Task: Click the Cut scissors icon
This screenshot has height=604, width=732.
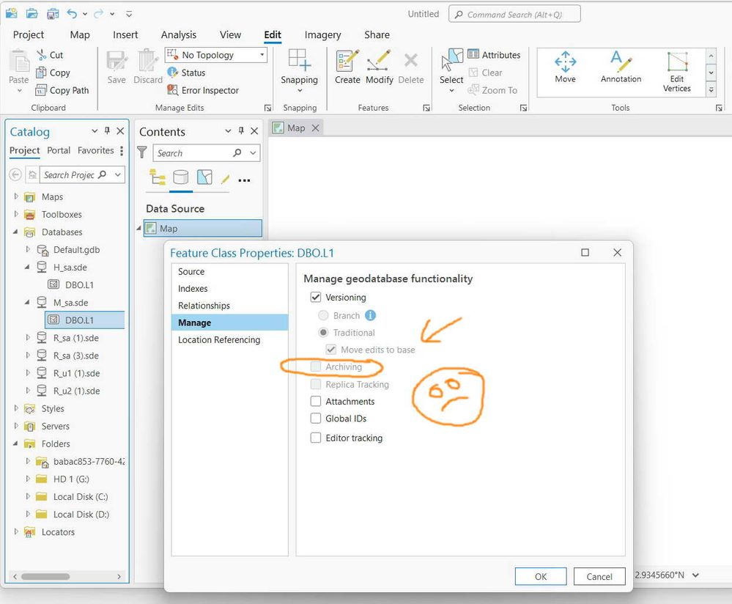Action: (x=42, y=55)
